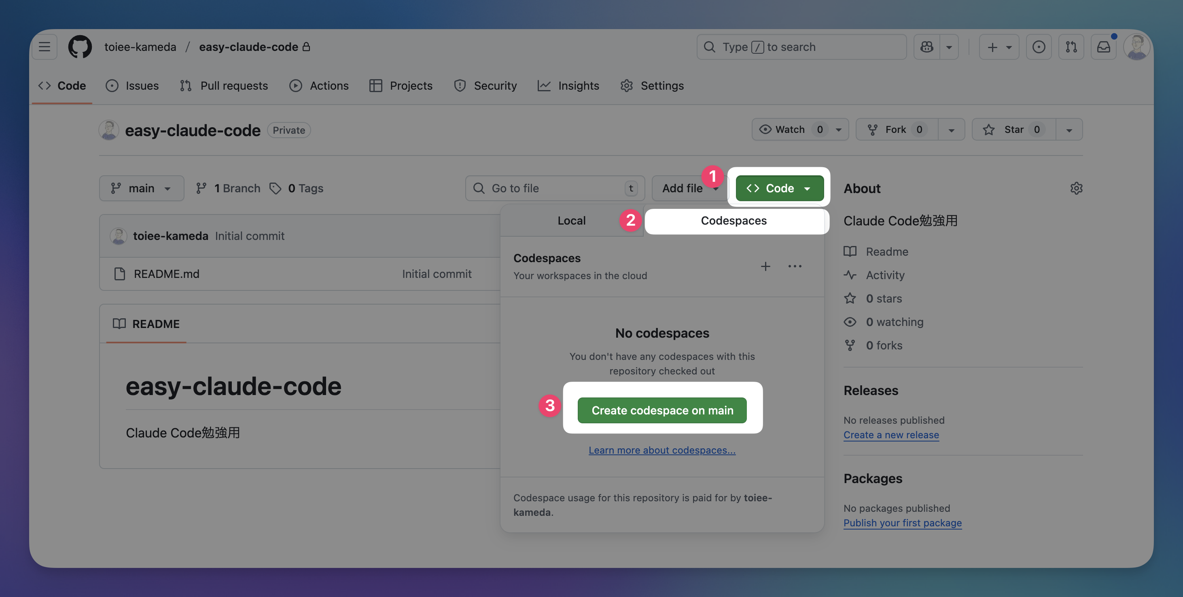The height and width of the screenshot is (597, 1183).
Task: Star this repository
Action: [x=1013, y=129]
